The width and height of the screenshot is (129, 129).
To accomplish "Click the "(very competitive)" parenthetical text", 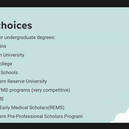I will (x=51, y=90).
